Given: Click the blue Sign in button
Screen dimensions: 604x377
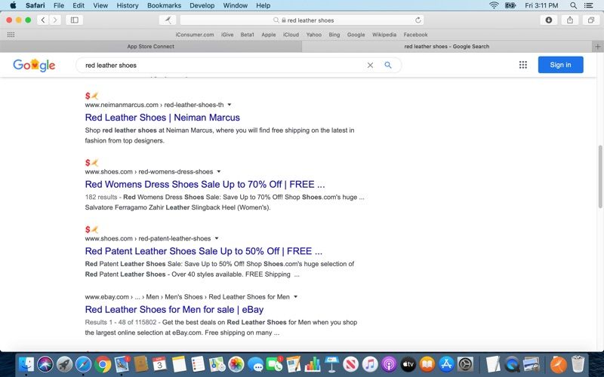Looking at the screenshot, I should click(x=560, y=65).
